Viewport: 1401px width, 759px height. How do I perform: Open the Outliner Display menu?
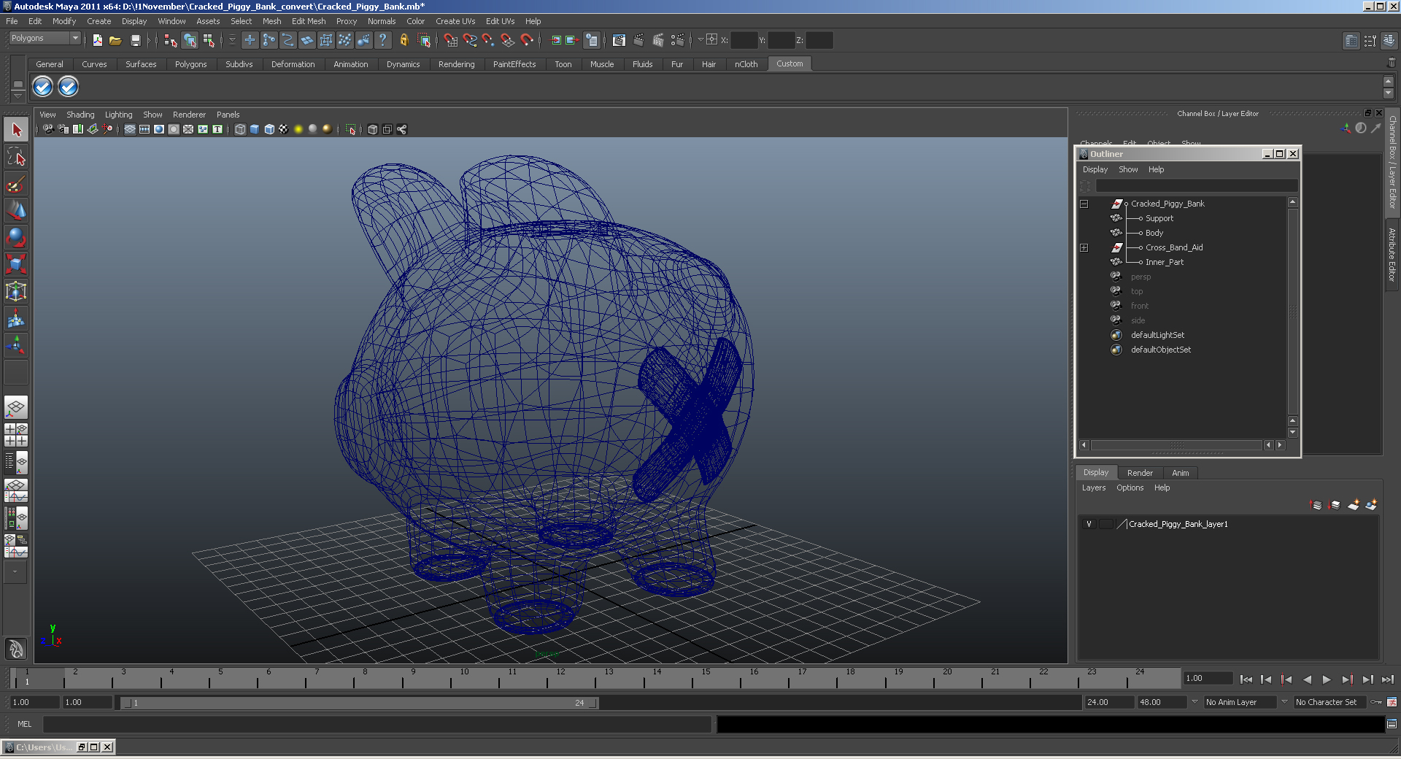[1095, 169]
